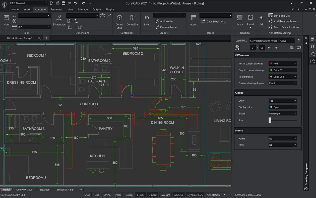Open the Elevation sheet tab
This screenshot has width=316, height=198.
(x=45, y=189)
